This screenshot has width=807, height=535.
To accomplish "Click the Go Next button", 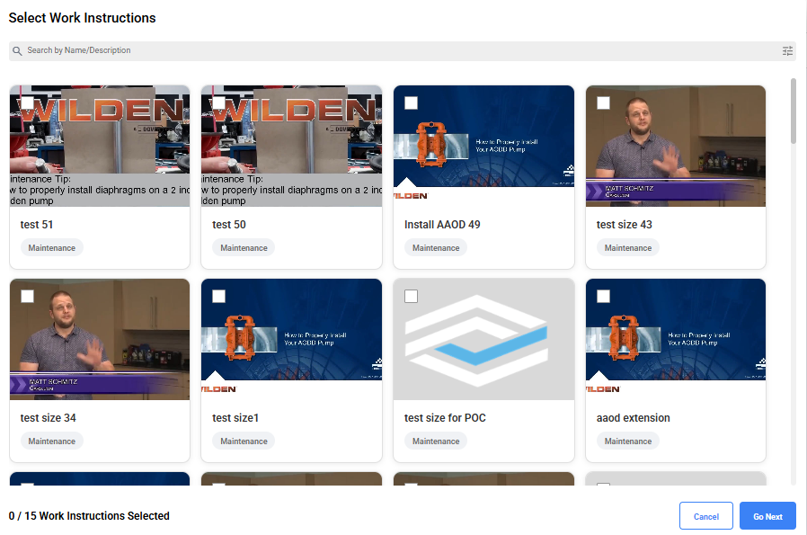I will (x=767, y=516).
